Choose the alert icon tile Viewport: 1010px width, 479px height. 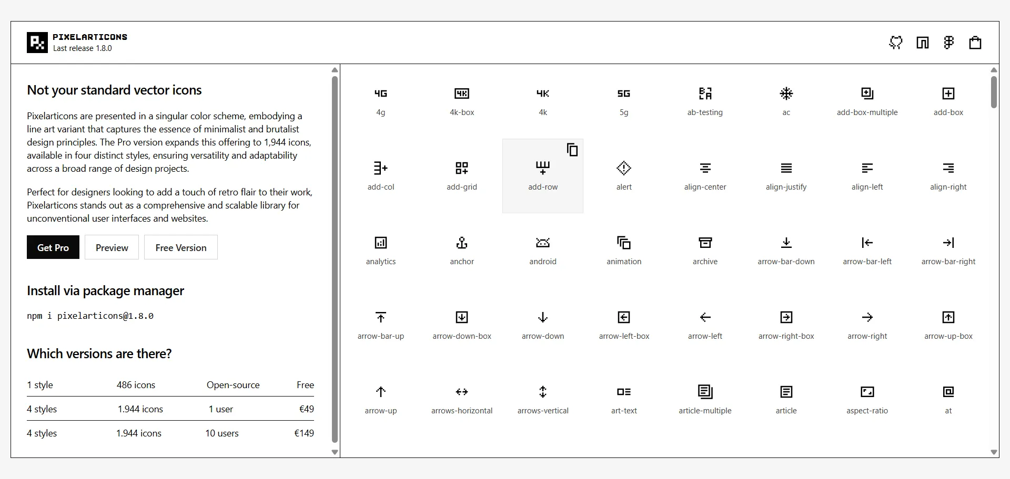coord(624,176)
